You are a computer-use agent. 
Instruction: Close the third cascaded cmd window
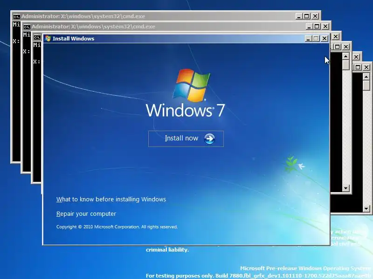tap(335, 37)
